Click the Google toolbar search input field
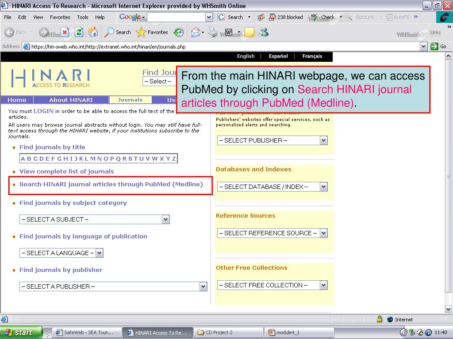The height and width of the screenshot is (339, 453). pos(176,17)
